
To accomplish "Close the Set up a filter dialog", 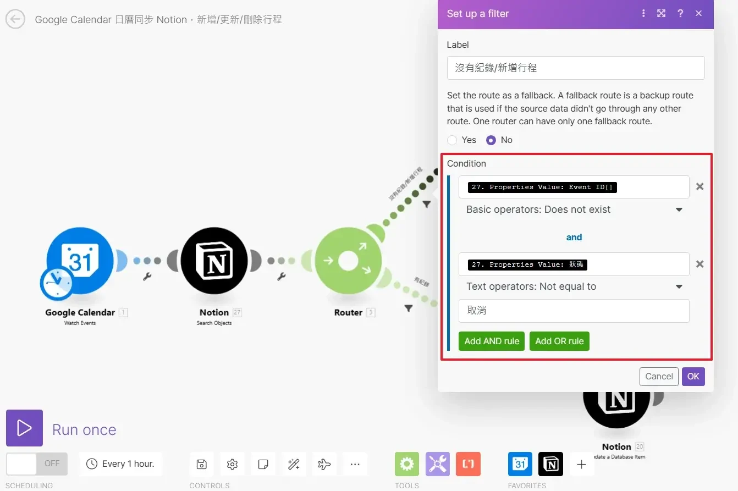I will (699, 13).
